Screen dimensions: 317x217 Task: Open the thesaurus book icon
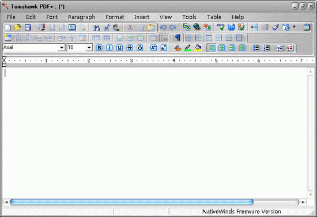pyautogui.click(x=231, y=27)
